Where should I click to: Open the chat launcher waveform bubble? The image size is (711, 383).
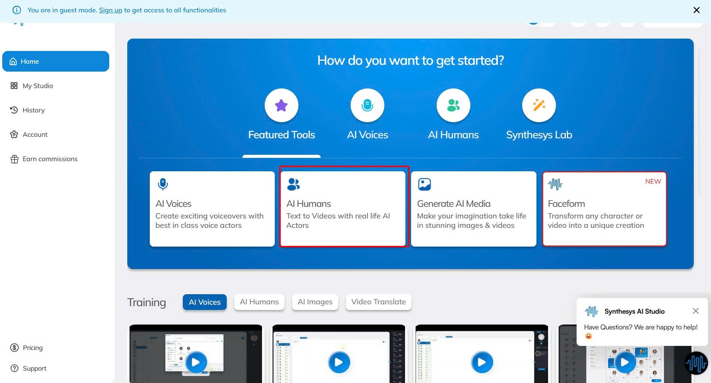(696, 363)
